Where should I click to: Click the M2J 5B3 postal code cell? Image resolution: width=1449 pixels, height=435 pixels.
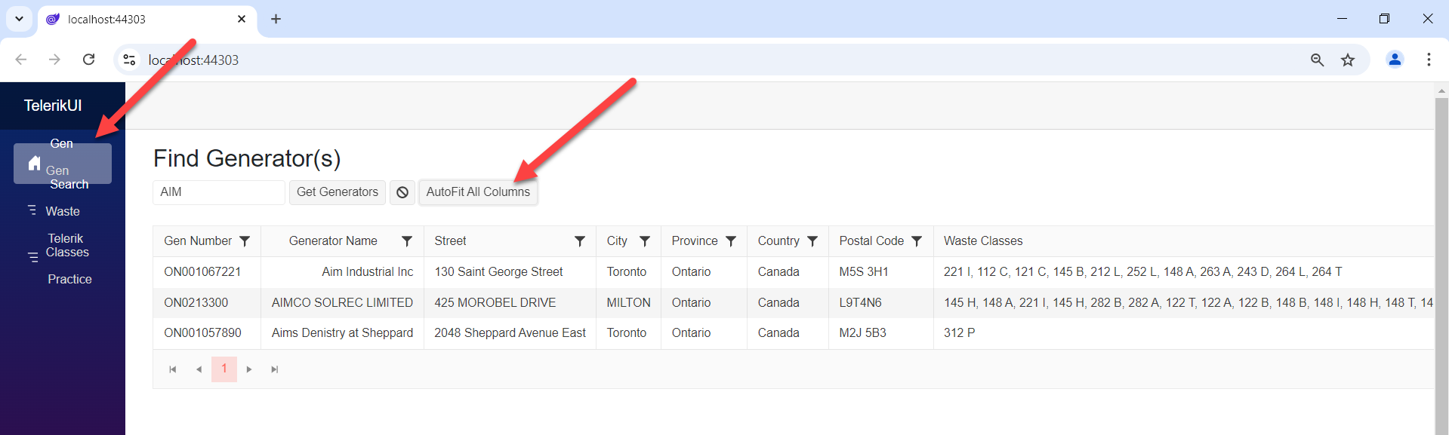point(880,333)
